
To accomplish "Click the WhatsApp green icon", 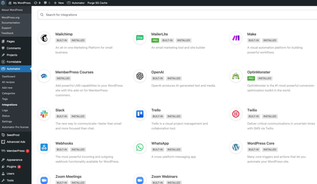I will pyautogui.click(x=140, y=147).
